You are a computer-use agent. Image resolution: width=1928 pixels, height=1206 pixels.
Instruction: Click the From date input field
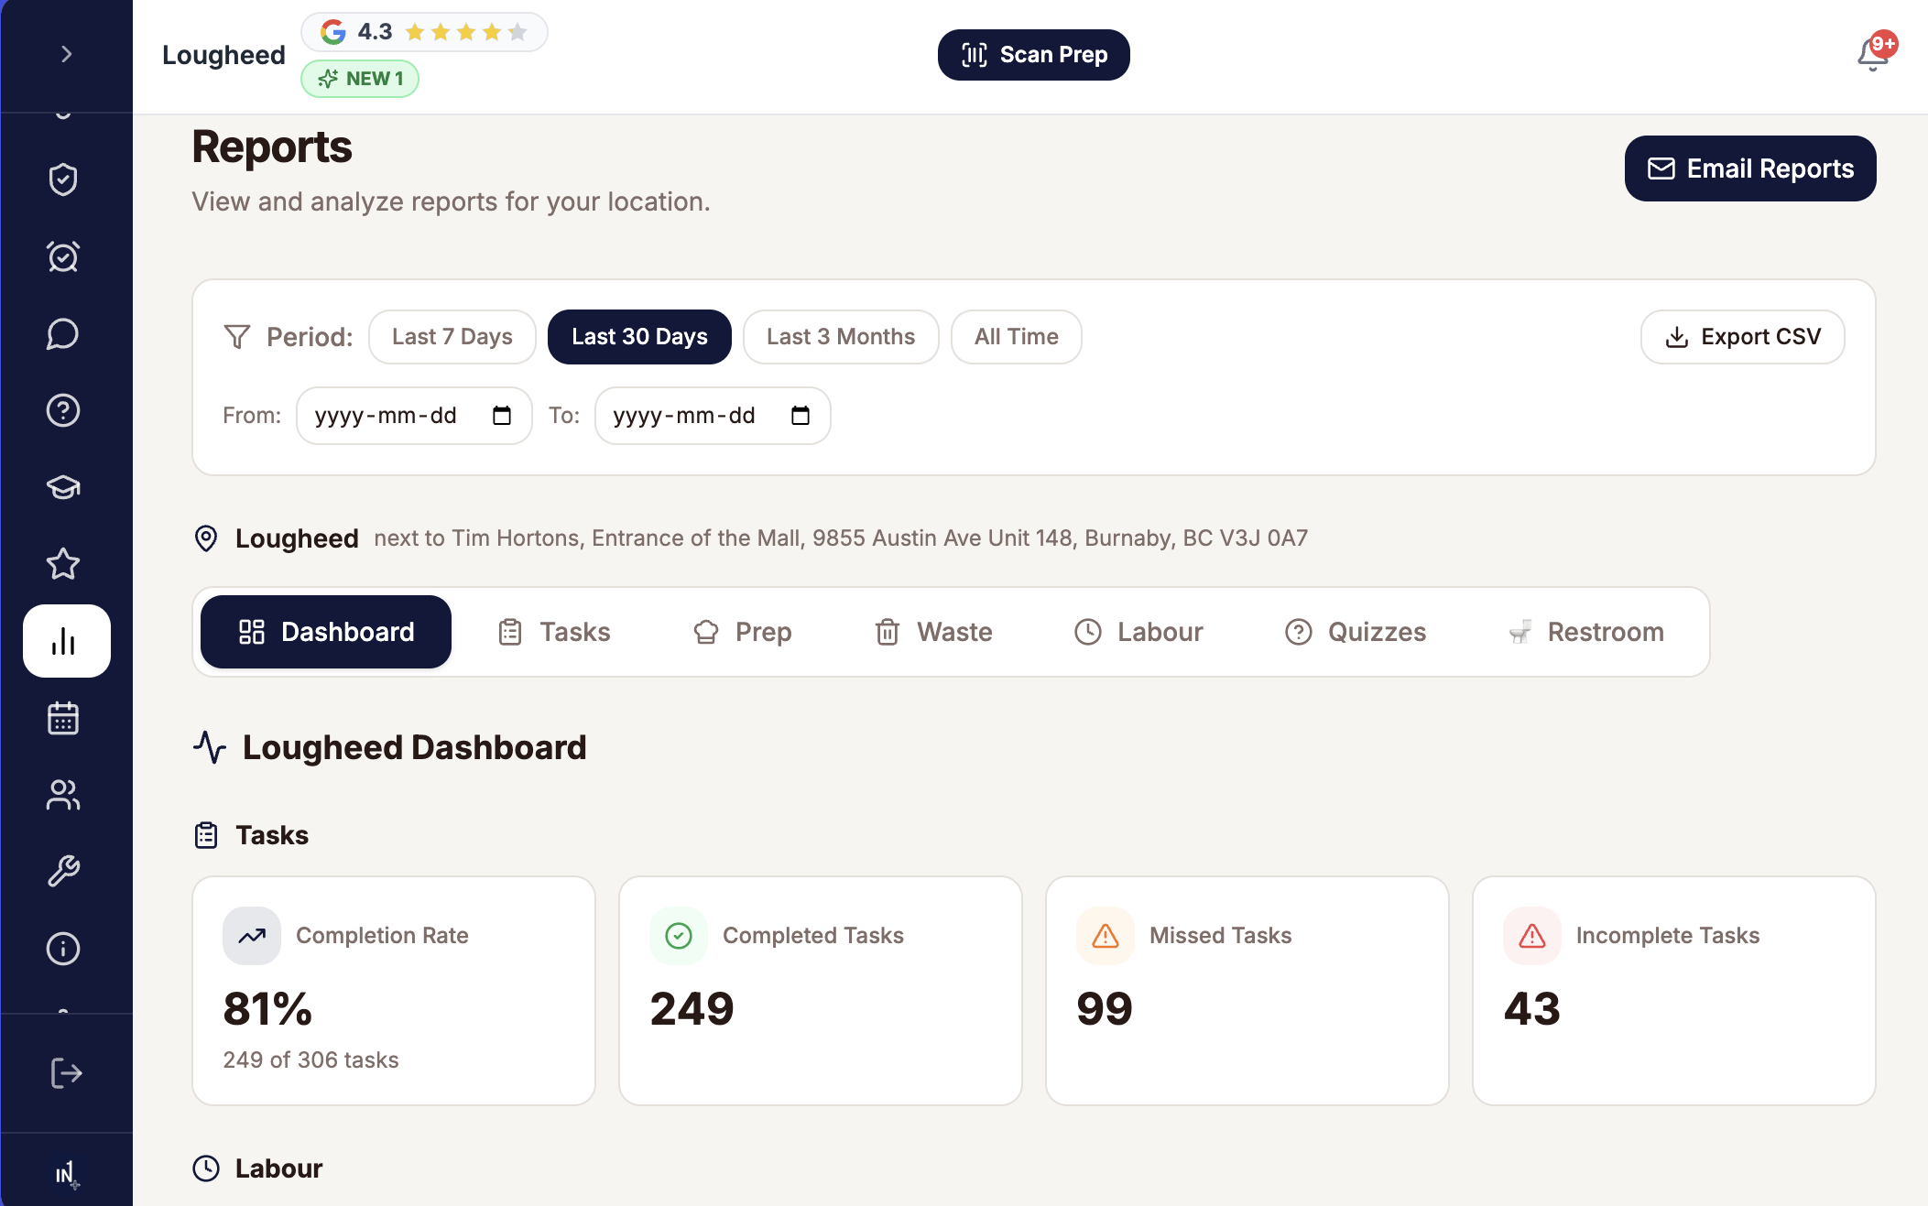(x=414, y=416)
